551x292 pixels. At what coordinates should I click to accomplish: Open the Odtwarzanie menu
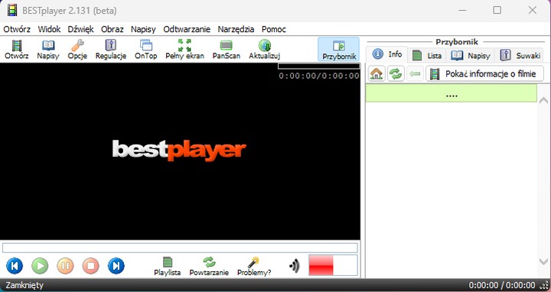coord(187,30)
